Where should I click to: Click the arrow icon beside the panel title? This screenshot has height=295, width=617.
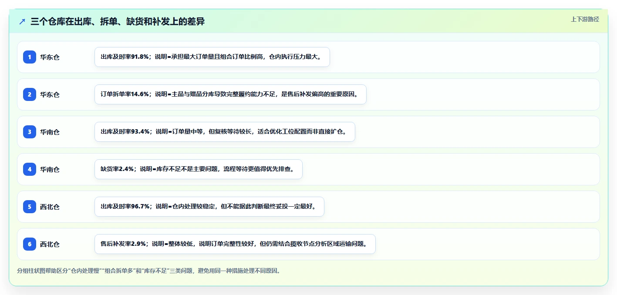pos(22,22)
